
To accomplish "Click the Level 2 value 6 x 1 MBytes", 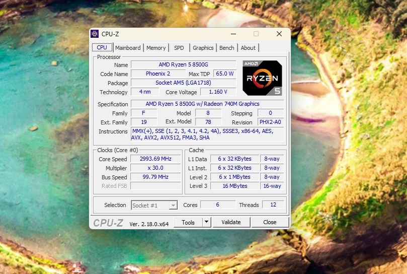I will (234, 177).
